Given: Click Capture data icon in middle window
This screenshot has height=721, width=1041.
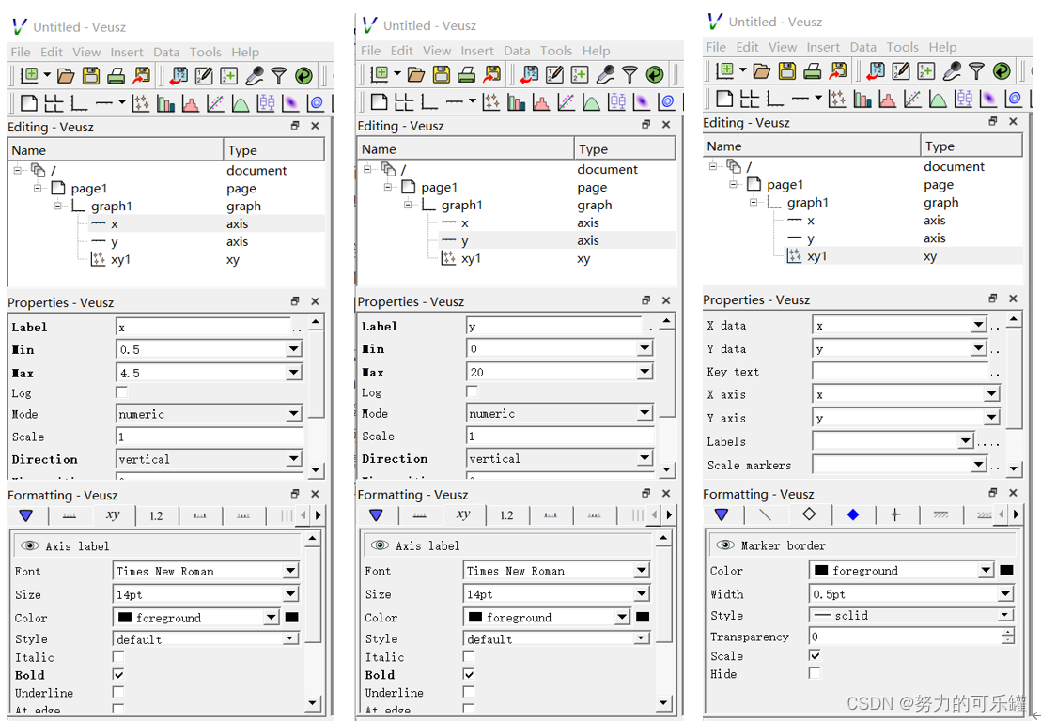Looking at the screenshot, I should pos(605,74).
